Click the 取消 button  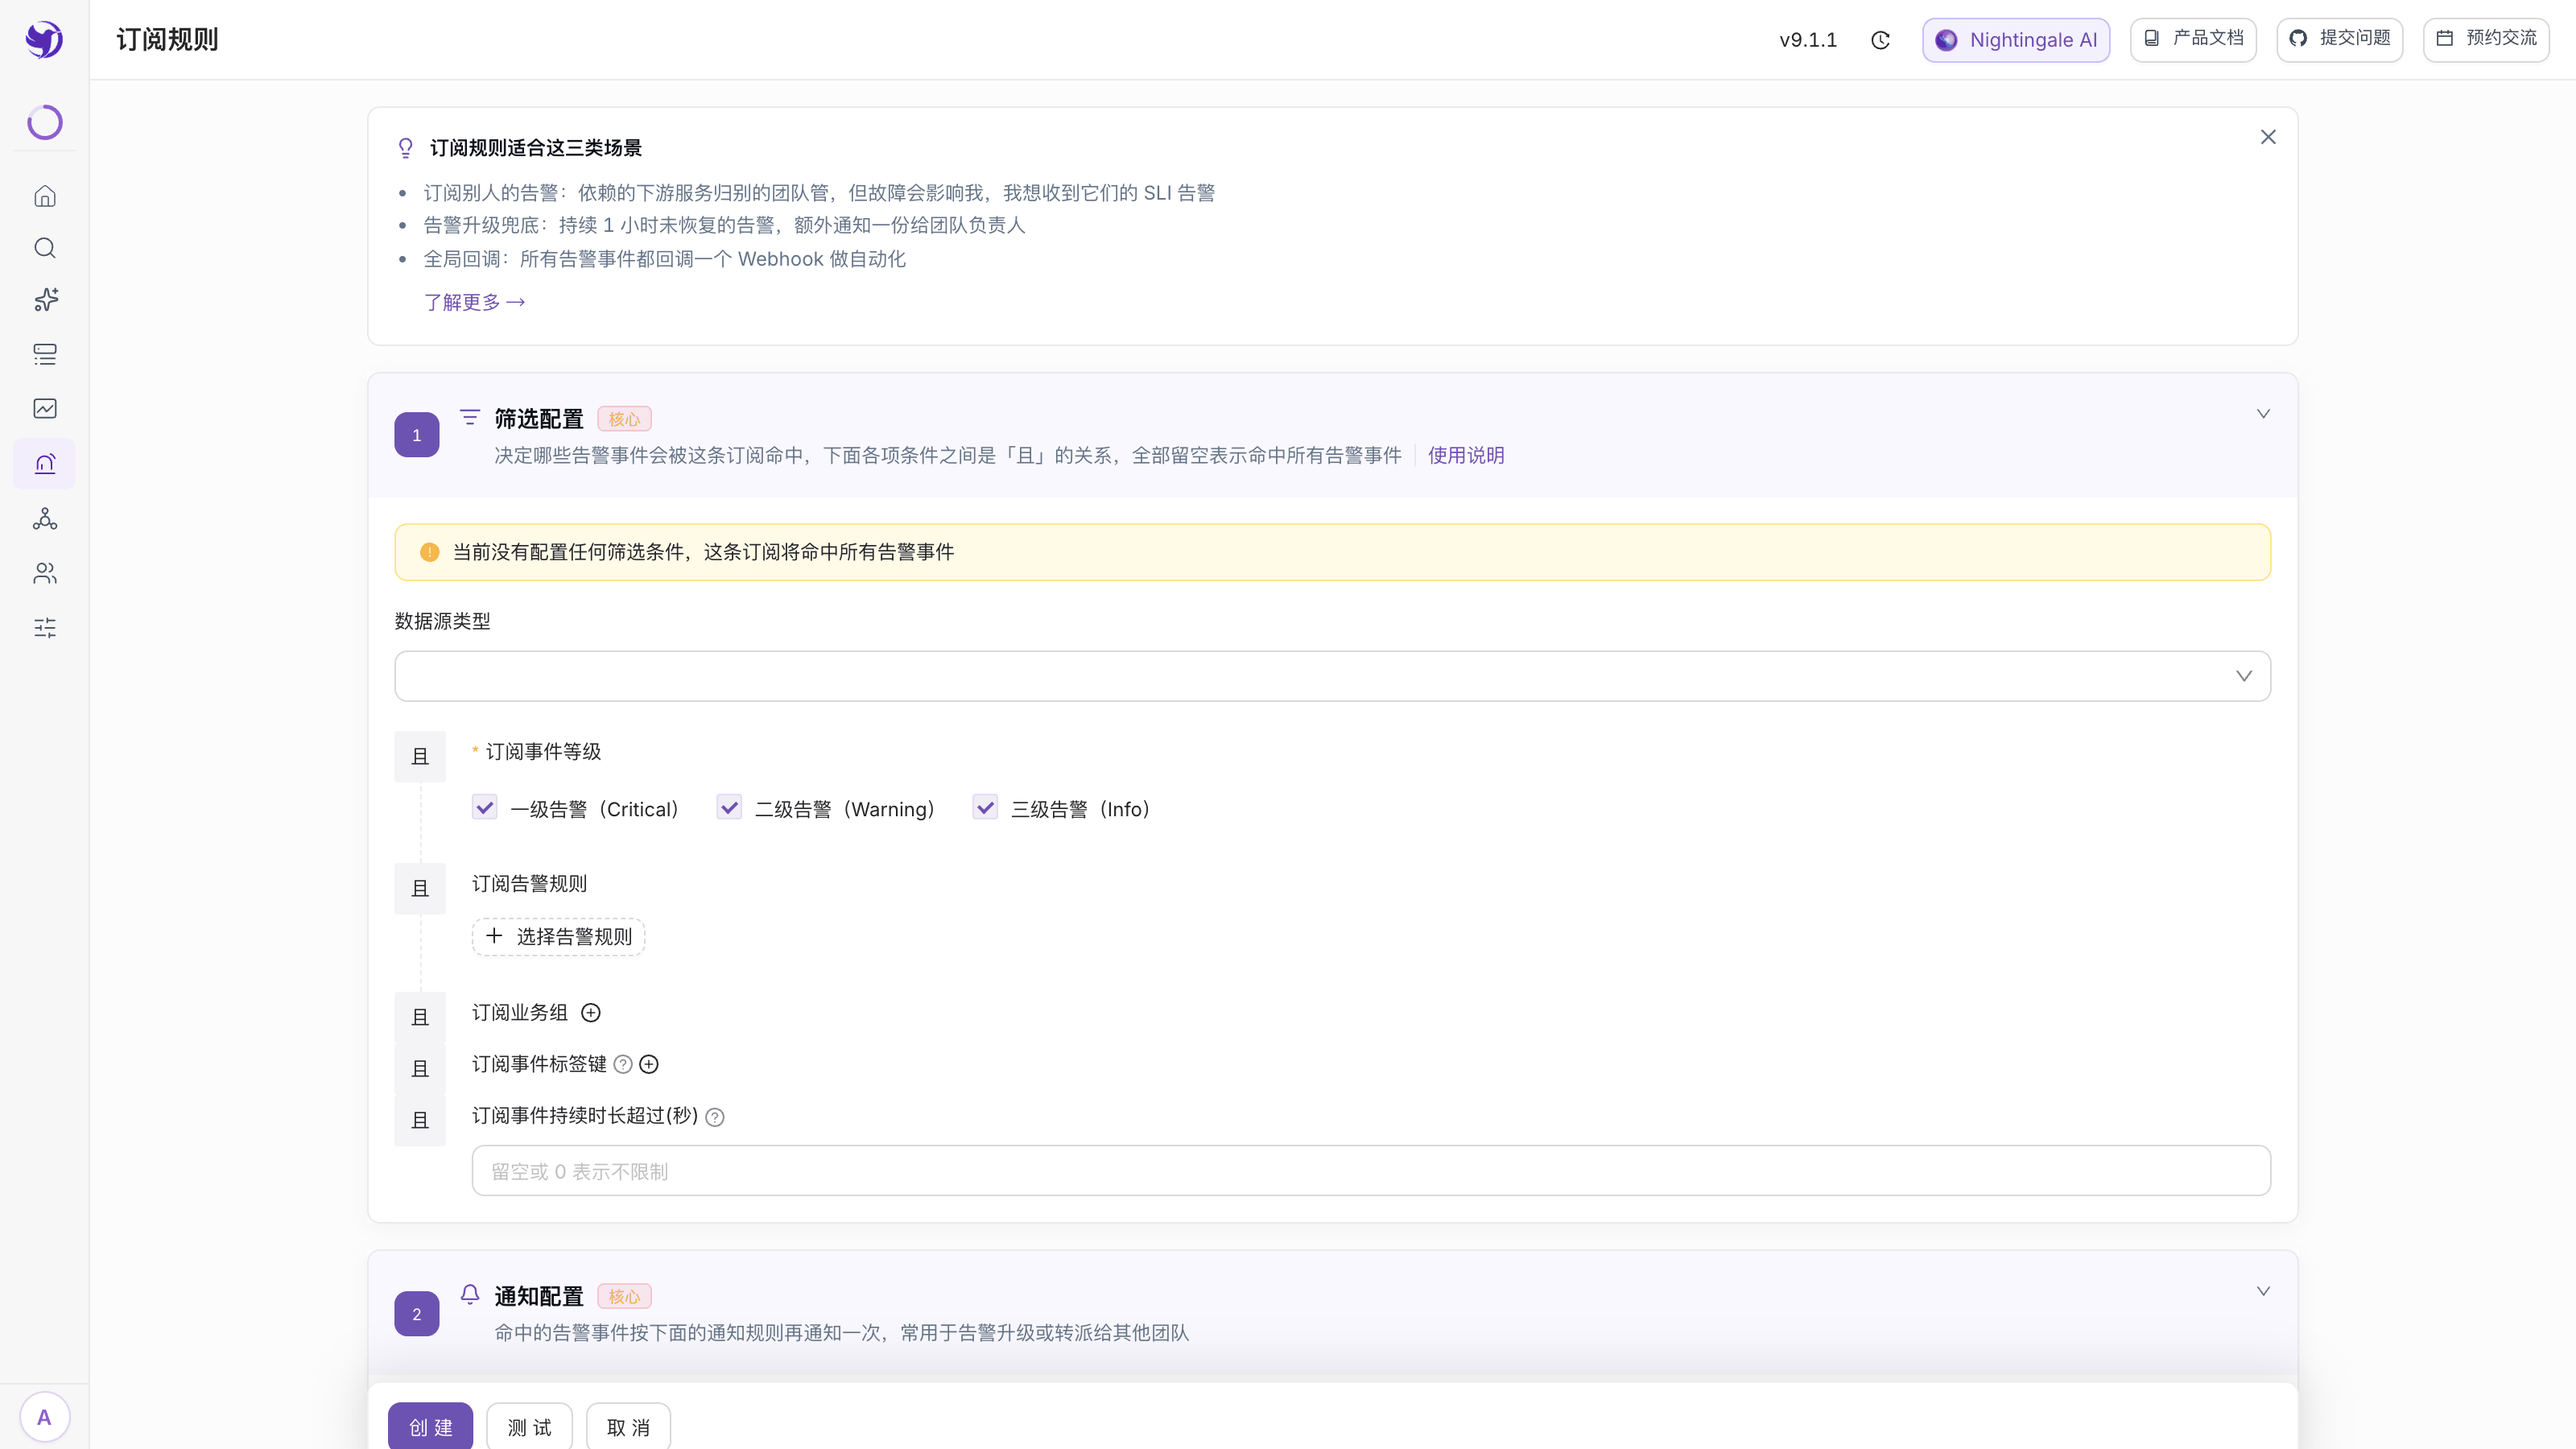[628, 1427]
